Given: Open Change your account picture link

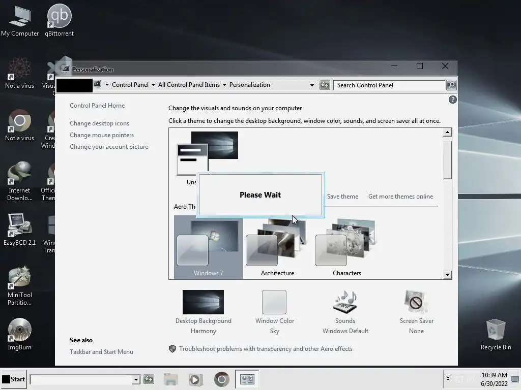Looking at the screenshot, I should pyautogui.click(x=109, y=147).
